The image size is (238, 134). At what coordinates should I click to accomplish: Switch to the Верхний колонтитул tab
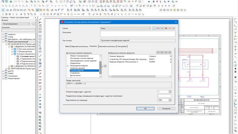click(x=80, y=46)
